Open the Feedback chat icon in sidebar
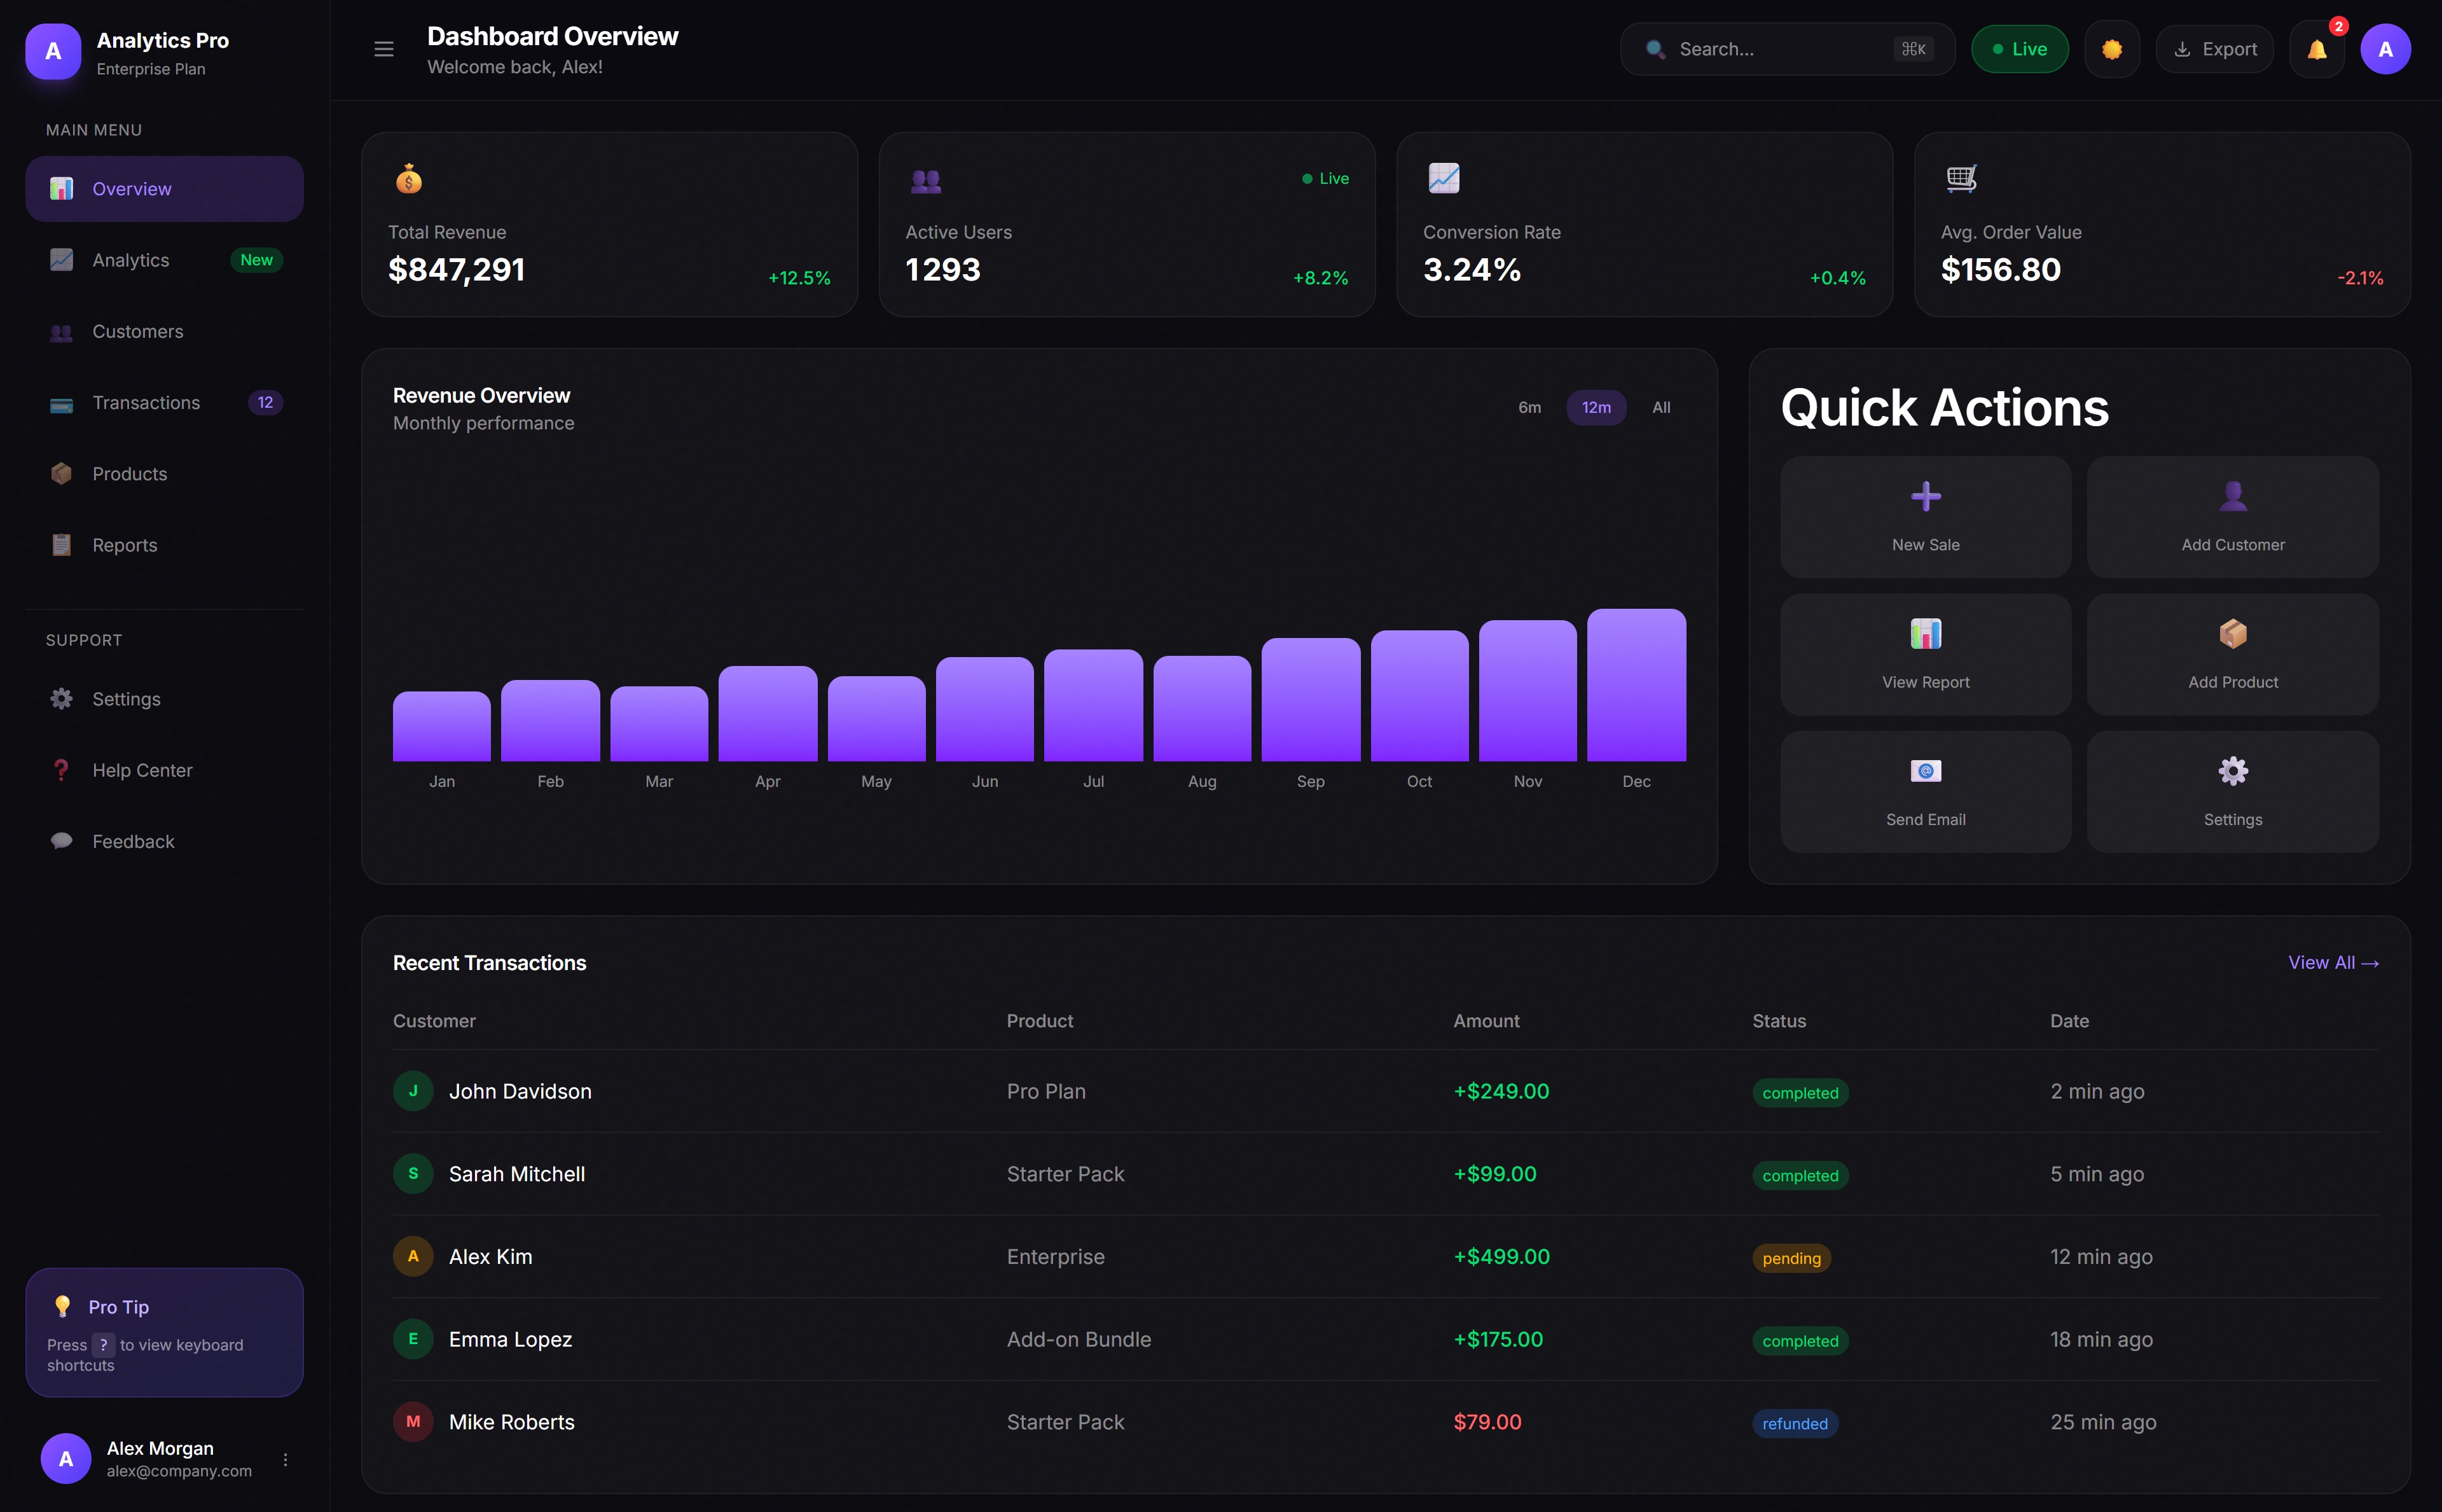 click(61, 841)
